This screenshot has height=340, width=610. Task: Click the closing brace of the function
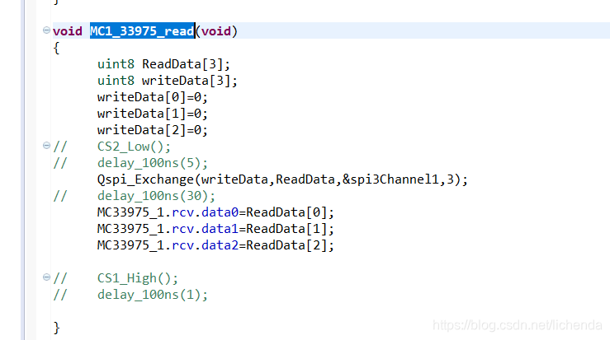[56, 328]
